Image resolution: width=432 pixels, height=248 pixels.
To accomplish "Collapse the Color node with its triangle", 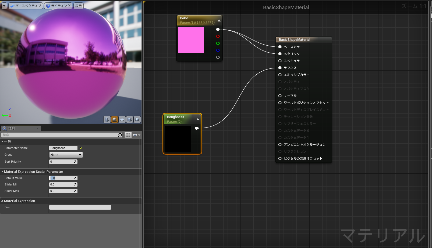I will click(219, 20).
